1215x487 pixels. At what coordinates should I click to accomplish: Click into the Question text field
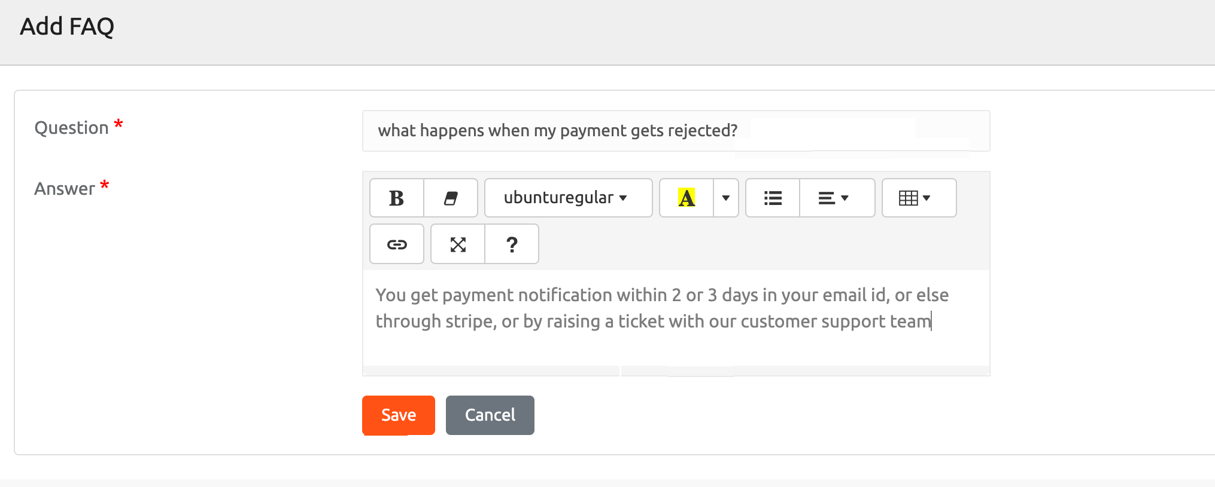coord(675,131)
